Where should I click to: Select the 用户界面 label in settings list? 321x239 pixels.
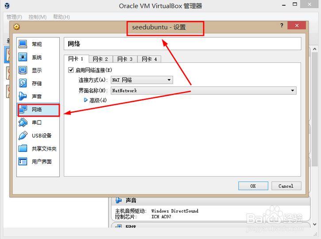42,162
